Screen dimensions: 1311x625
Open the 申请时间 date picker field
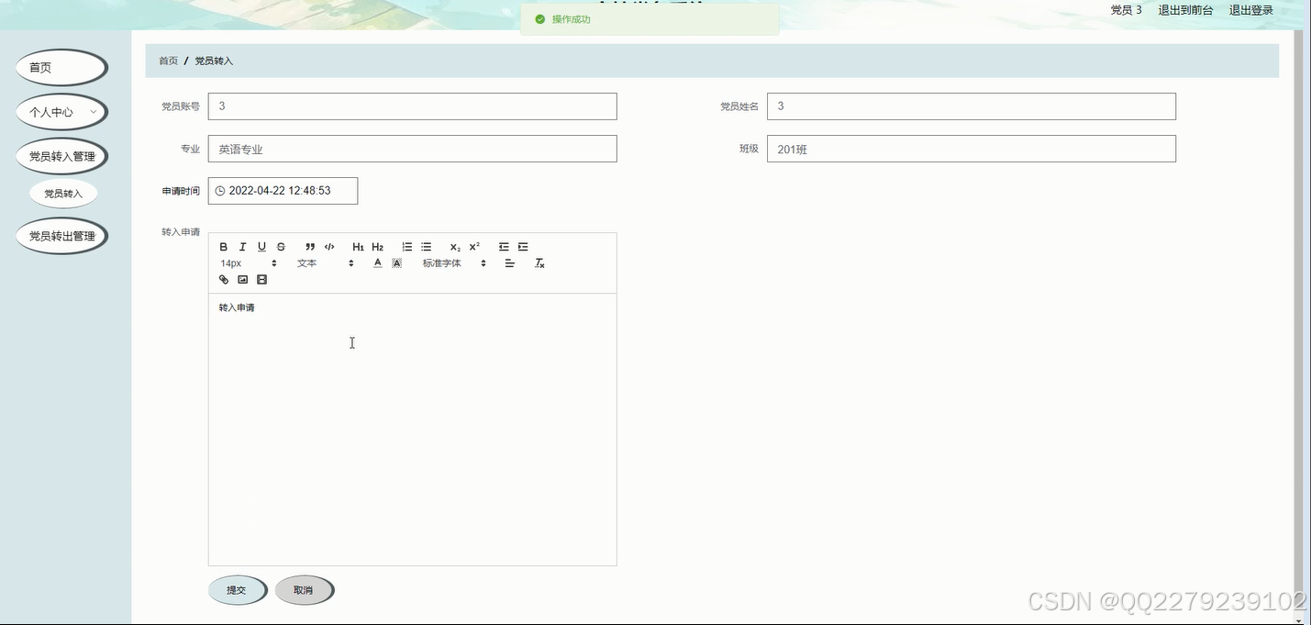coord(283,190)
